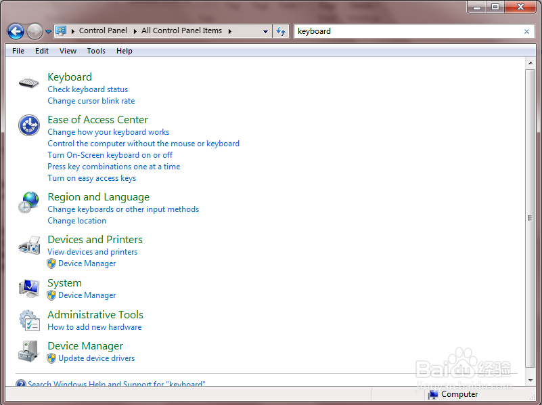The width and height of the screenshot is (542, 405).
Task: Open the Devices and Printers icon
Action: (29, 245)
